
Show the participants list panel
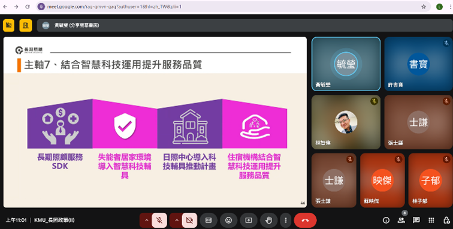coord(401,221)
